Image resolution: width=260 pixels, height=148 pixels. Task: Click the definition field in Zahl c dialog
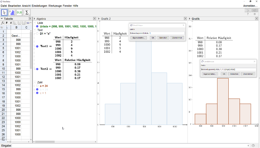point(228,70)
